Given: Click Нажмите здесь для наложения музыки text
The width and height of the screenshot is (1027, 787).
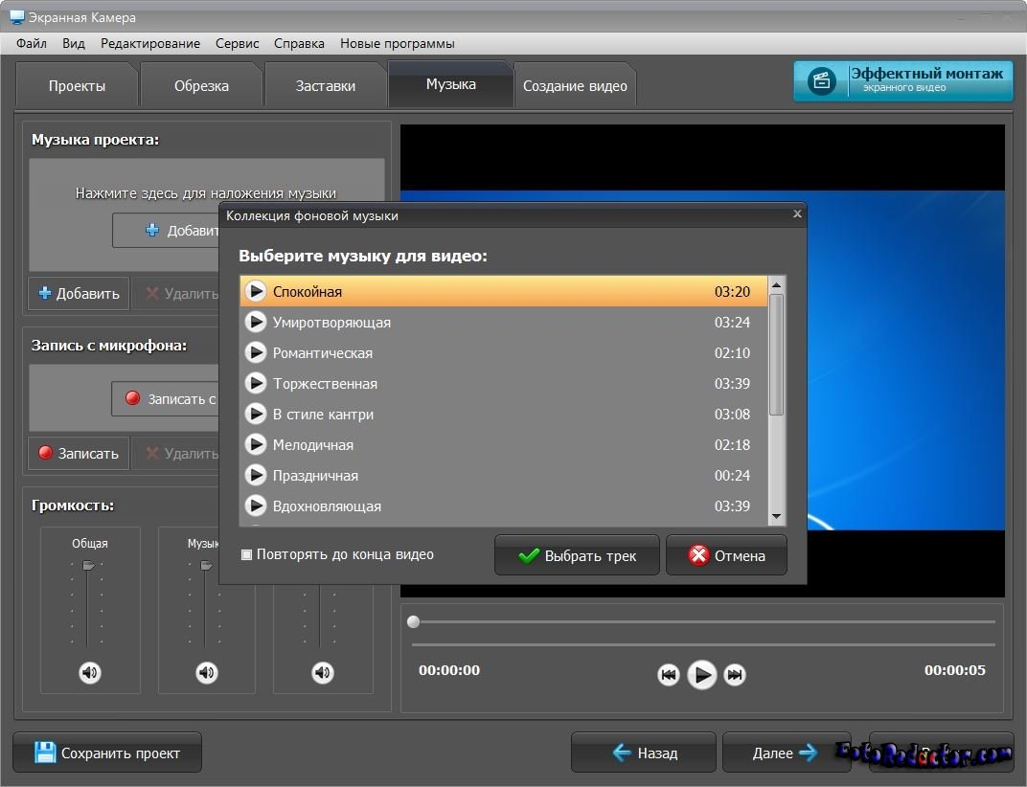Looking at the screenshot, I should click(x=206, y=193).
